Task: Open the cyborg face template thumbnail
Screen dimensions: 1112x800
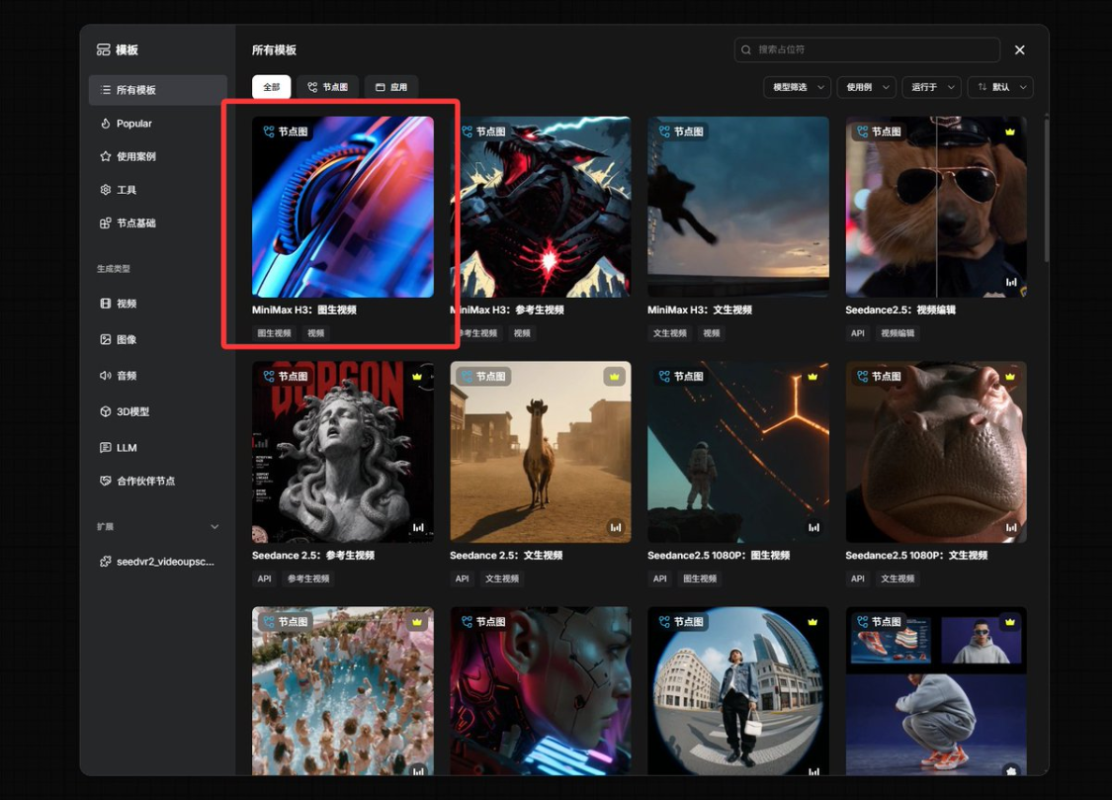Action: click(x=541, y=691)
